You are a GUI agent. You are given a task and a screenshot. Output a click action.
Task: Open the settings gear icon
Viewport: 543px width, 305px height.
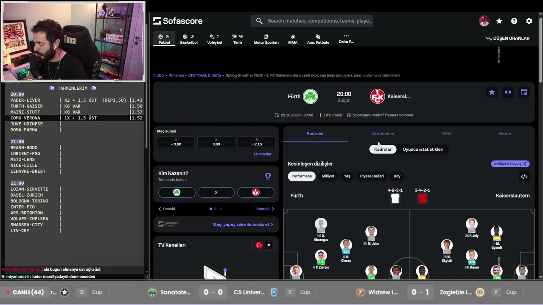point(529,21)
